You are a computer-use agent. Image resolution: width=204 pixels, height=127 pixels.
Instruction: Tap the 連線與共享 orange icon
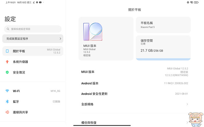tap(7, 112)
